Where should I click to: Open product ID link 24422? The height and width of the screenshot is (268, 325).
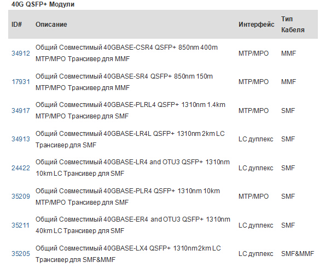(x=21, y=168)
